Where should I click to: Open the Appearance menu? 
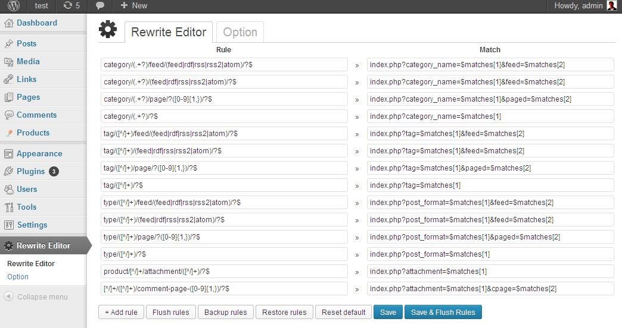click(39, 153)
